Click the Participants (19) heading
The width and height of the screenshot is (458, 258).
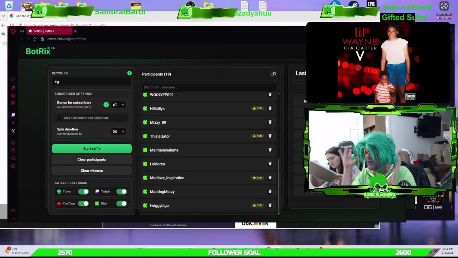tap(156, 74)
